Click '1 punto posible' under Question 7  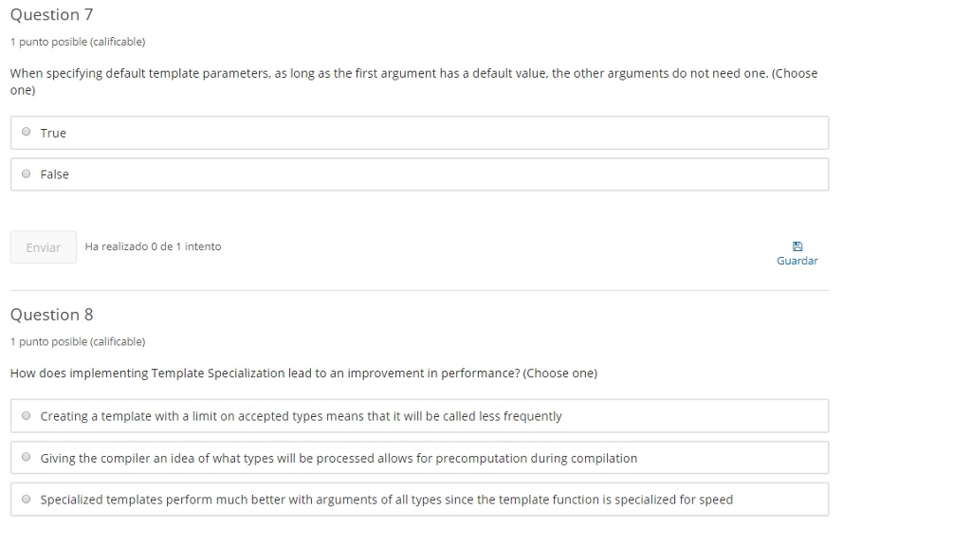pos(77,42)
